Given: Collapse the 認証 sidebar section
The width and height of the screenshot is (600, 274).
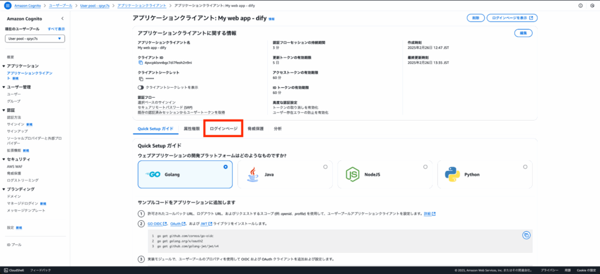Looking at the screenshot, I should pyautogui.click(x=4, y=111).
